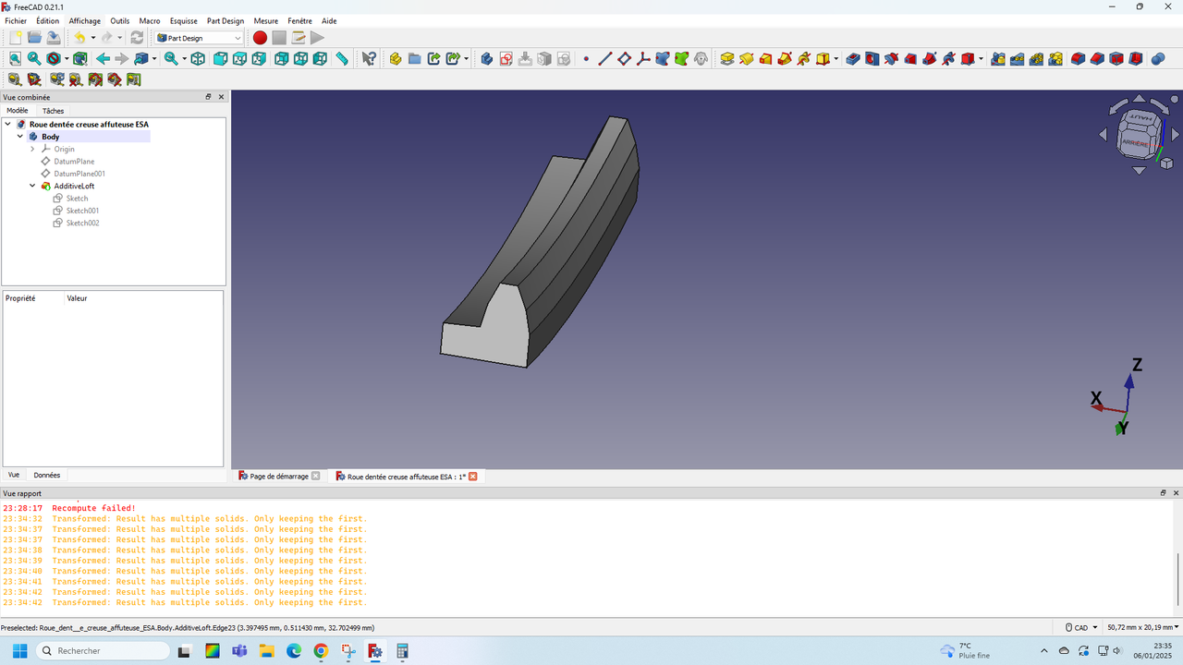Collapse the Body tree node
The height and width of the screenshot is (665, 1183).
pos(20,137)
